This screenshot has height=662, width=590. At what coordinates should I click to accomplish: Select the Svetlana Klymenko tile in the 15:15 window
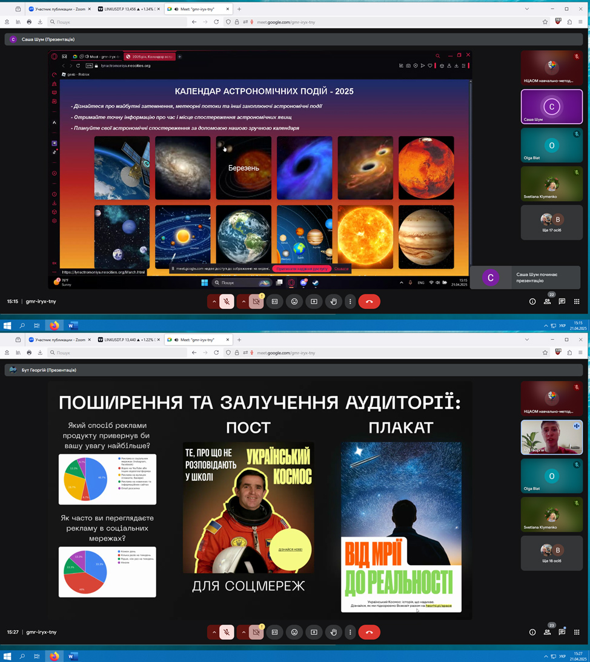[552, 184]
